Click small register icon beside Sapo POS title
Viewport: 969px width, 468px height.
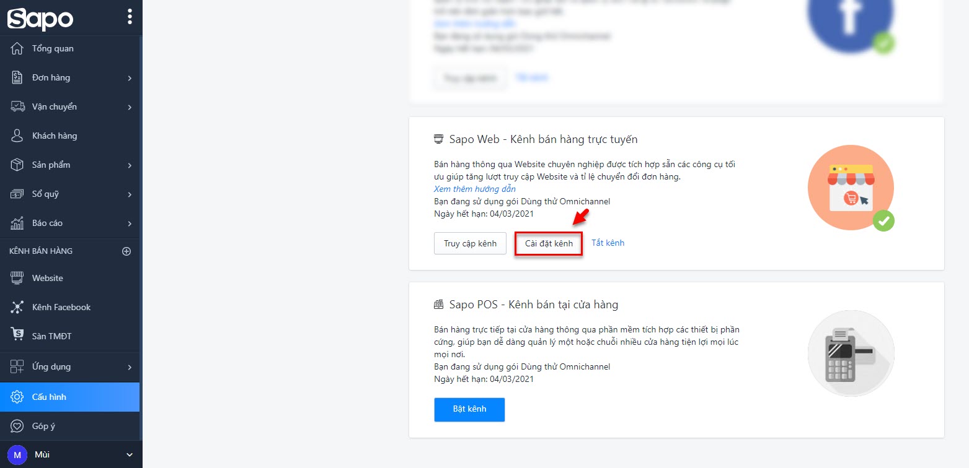point(439,305)
